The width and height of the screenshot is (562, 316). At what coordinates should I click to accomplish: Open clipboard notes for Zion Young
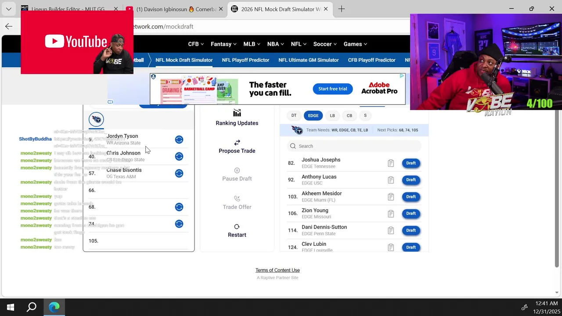pyautogui.click(x=391, y=214)
